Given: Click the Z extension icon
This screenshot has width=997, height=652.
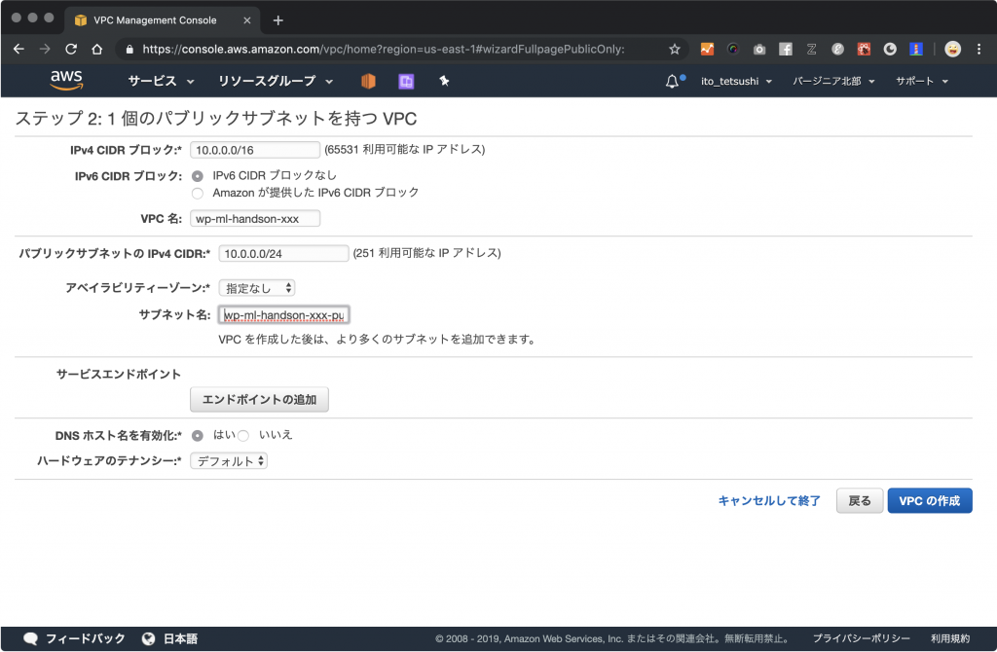Looking at the screenshot, I should [x=811, y=49].
